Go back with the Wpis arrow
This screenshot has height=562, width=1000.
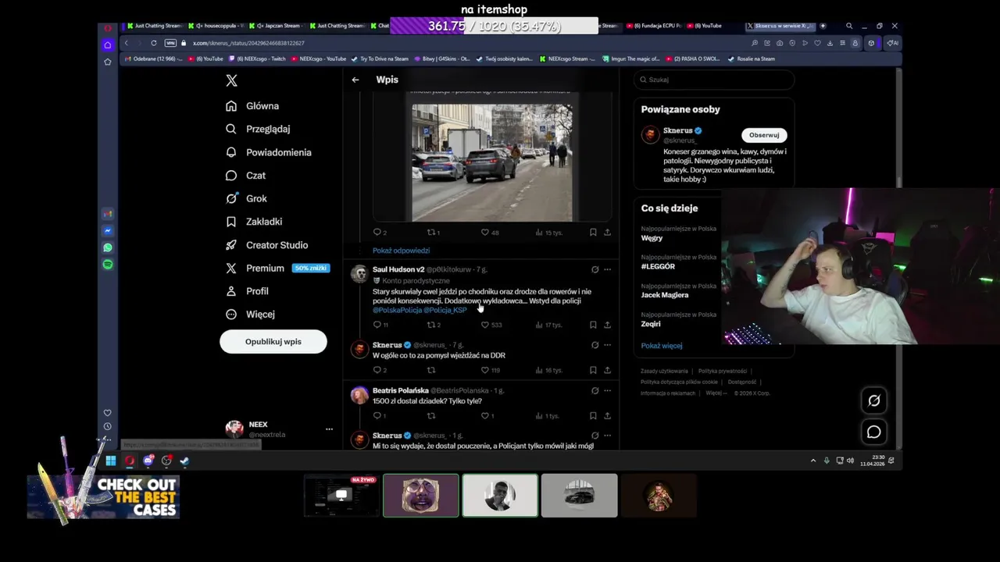[x=355, y=80]
